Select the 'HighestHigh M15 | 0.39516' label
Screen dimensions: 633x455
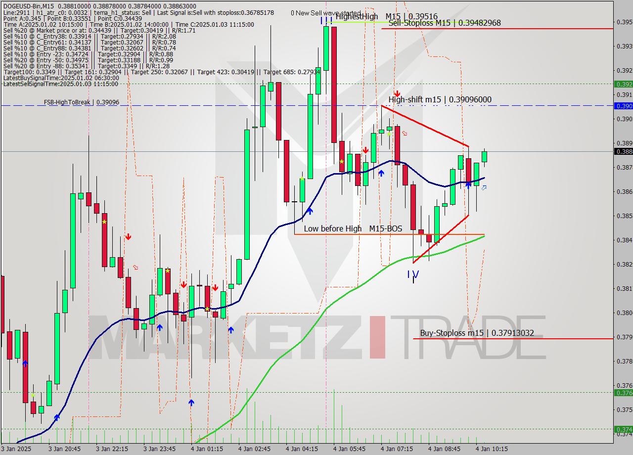click(x=386, y=16)
